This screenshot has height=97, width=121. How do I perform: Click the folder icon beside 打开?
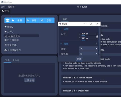[6, 32]
